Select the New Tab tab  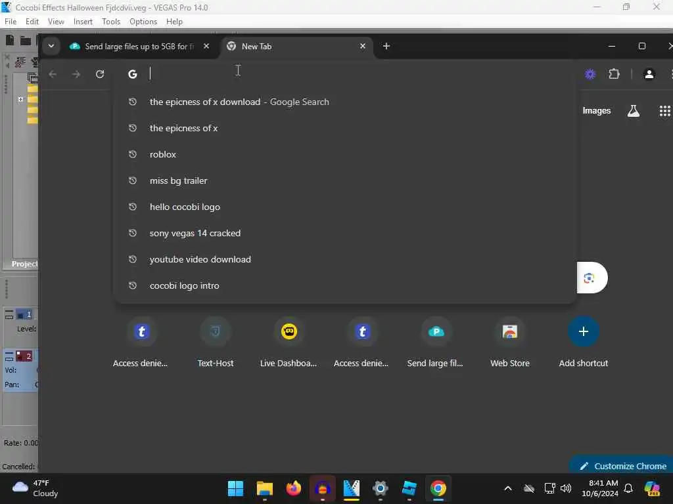[296, 47]
